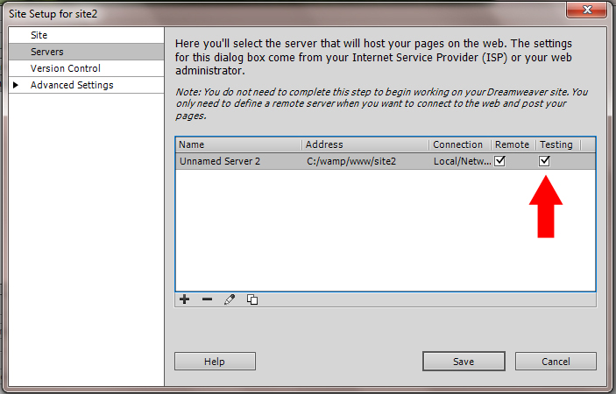Click the Help button
Viewport: 616px width, 394px height.
(x=215, y=361)
